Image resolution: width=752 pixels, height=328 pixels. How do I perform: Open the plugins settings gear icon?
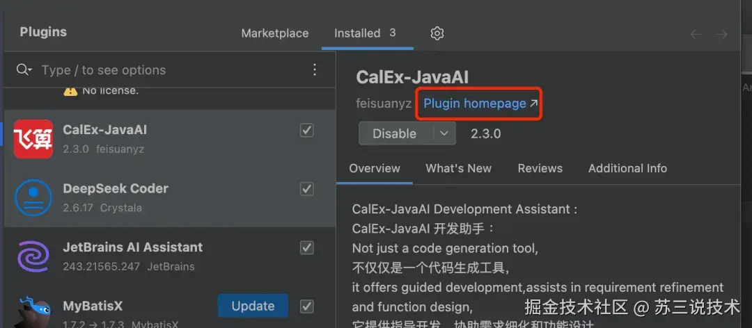pyautogui.click(x=437, y=33)
